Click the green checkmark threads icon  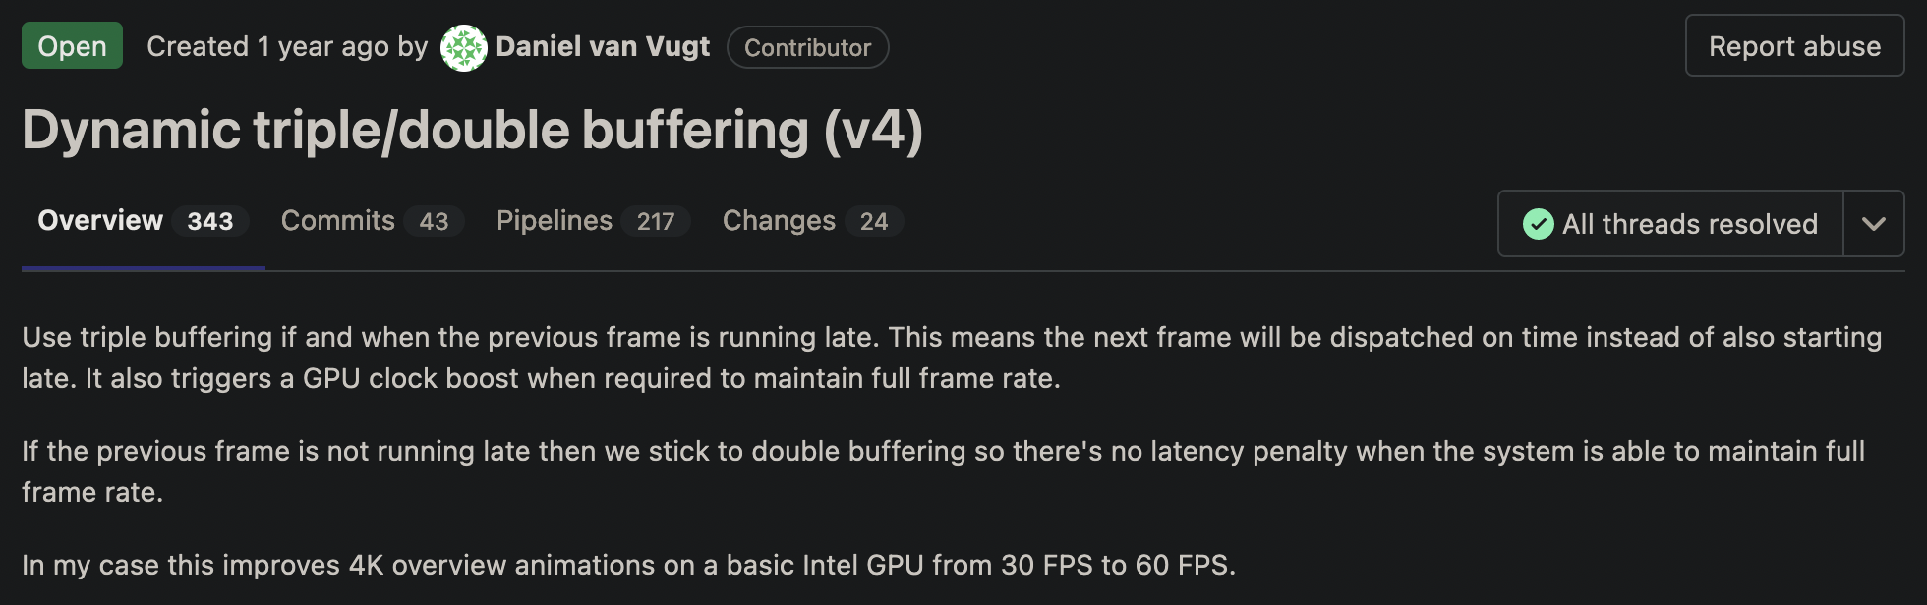(x=1538, y=224)
